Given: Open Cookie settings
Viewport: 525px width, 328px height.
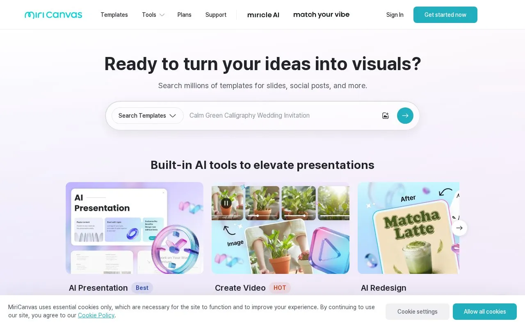Looking at the screenshot, I should pyautogui.click(x=418, y=312).
